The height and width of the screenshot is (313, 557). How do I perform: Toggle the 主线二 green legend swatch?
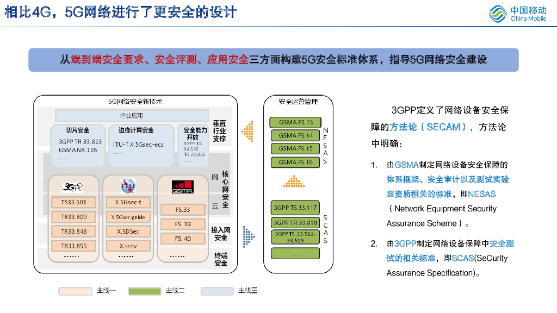(x=144, y=291)
